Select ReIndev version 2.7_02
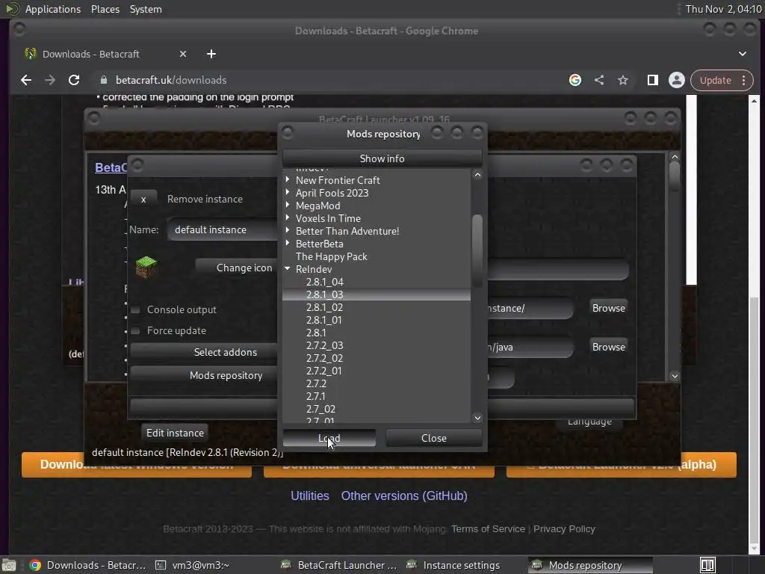765x574 pixels. coord(320,409)
